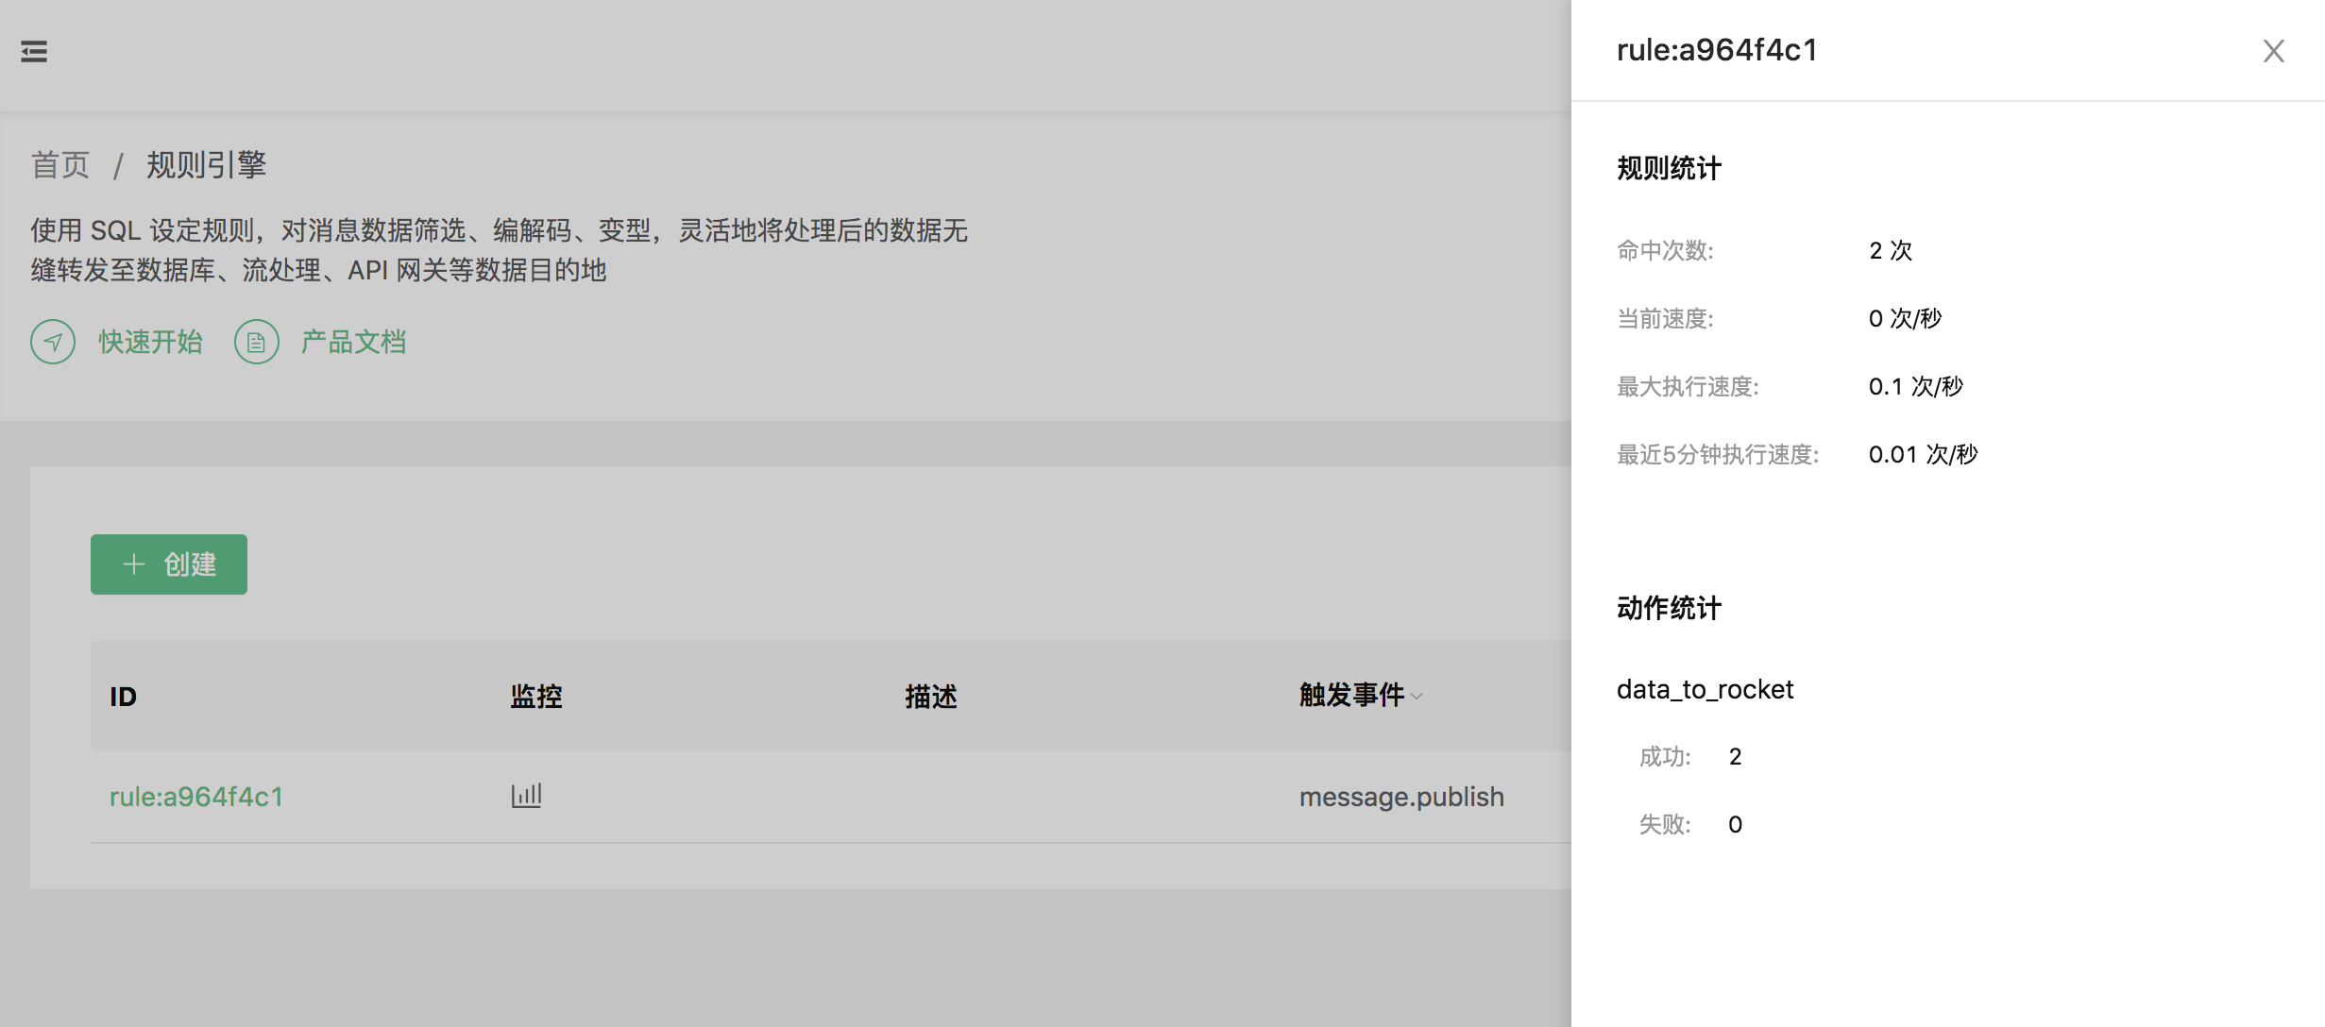Screen dimensions: 2325x1027
Task: Click the 命中次数 label
Action: 1665,250
